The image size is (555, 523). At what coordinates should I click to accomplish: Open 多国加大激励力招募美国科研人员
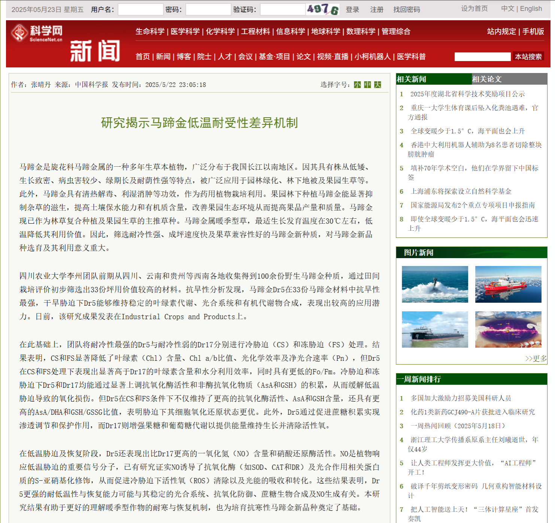[x=461, y=398]
